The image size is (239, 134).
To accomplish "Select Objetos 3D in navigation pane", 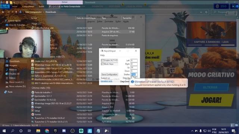I will (x=14, y=74).
